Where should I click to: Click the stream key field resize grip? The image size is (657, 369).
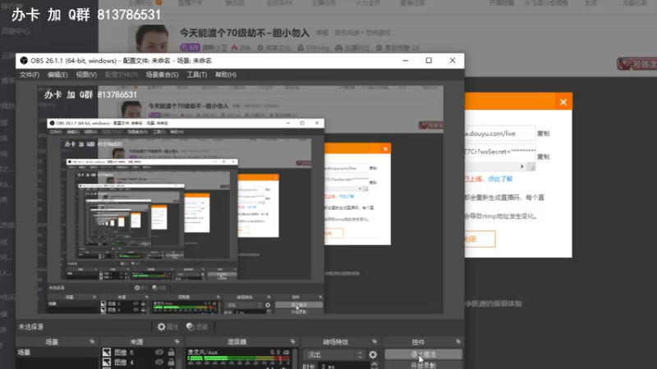(x=531, y=167)
